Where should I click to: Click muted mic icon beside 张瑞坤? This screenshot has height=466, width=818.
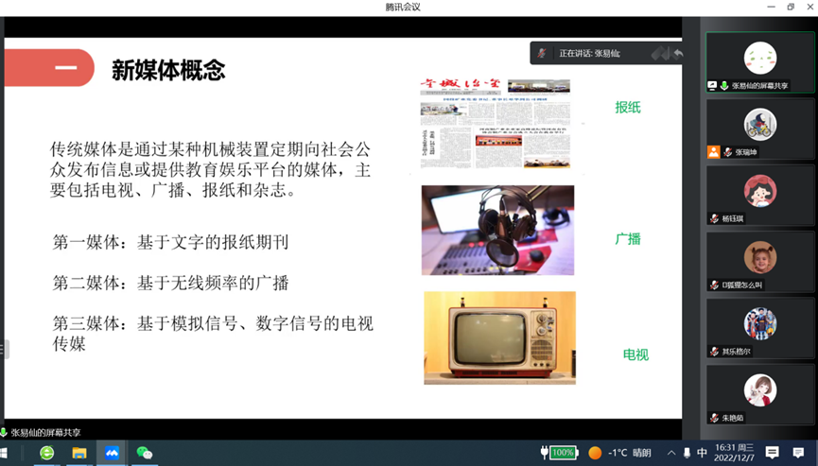click(727, 152)
